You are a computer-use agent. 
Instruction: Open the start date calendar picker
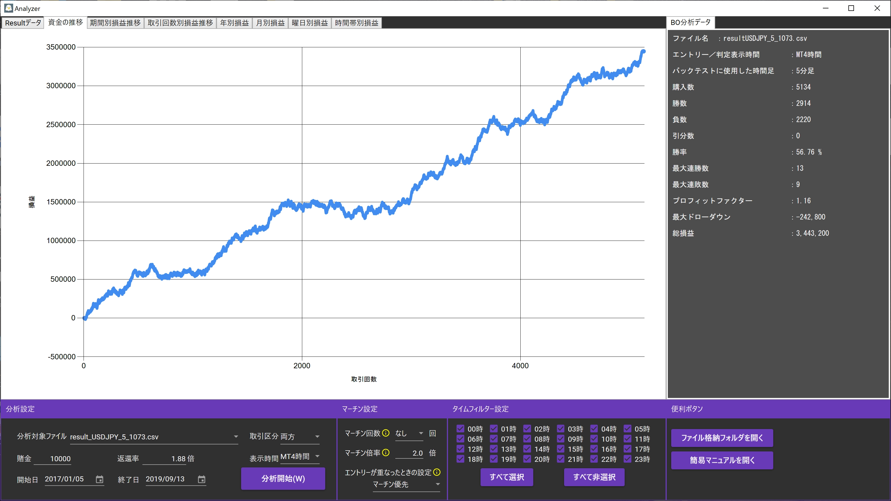pyautogui.click(x=99, y=479)
